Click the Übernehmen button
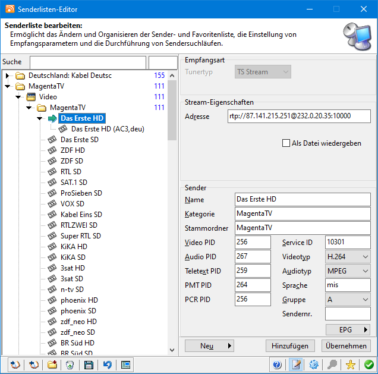 coord(346,345)
